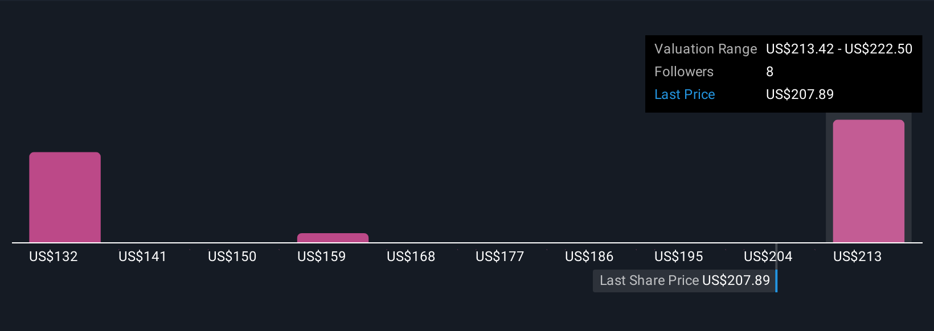
Task: Click the Last Share Price US$207.89 label
Action: (684, 280)
